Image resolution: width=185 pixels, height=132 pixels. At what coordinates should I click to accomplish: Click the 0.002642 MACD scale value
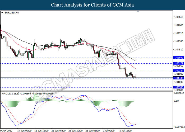(179, 93)
